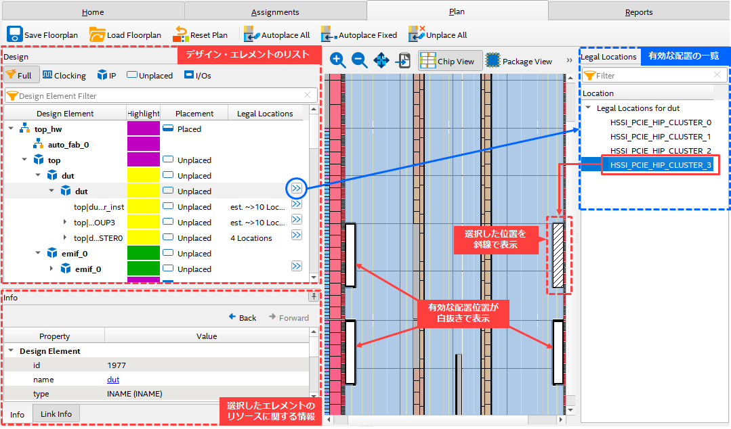Click the Load Floorplan folder icon
Viewport: 731px width, 429px height.
tap(97, 35)
